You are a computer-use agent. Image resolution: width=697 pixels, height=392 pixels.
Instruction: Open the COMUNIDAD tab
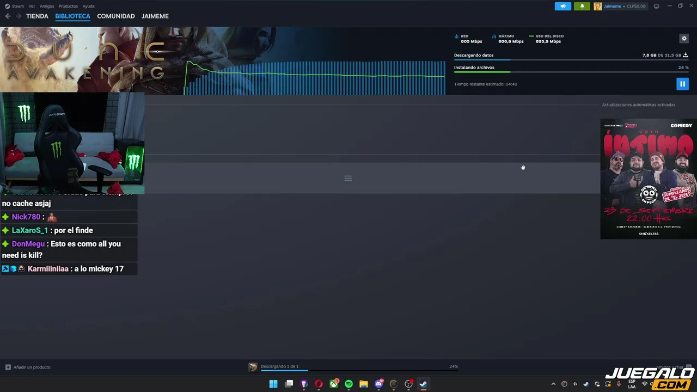[116, 16]
